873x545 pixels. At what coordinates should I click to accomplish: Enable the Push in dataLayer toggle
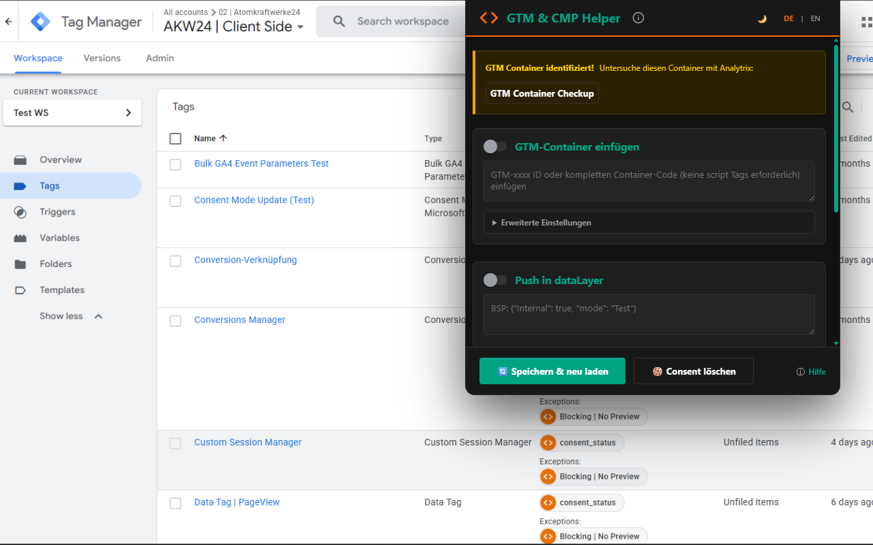pyautogui.click(x=495, y=280)
